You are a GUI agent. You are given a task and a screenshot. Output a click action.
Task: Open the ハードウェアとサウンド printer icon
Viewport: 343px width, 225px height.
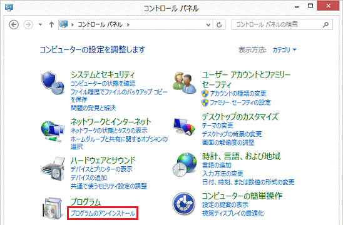point(53,169)
